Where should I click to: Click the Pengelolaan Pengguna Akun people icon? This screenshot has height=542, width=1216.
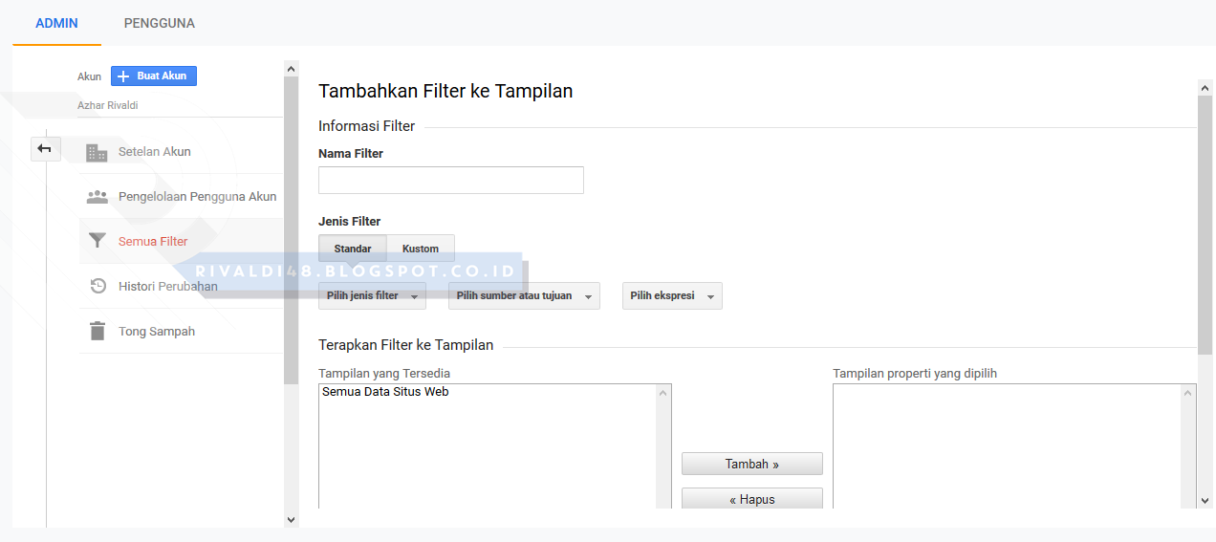tap(97, 197)
